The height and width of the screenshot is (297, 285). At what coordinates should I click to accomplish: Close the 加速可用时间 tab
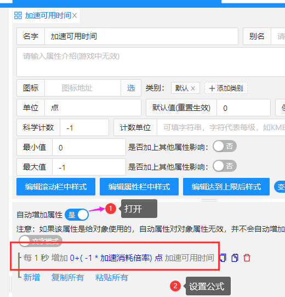click(x=75, y=15)
